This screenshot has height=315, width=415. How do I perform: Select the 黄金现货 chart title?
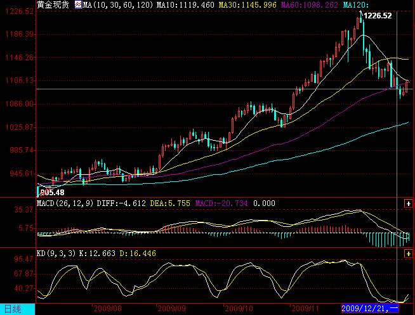[53, 4]
